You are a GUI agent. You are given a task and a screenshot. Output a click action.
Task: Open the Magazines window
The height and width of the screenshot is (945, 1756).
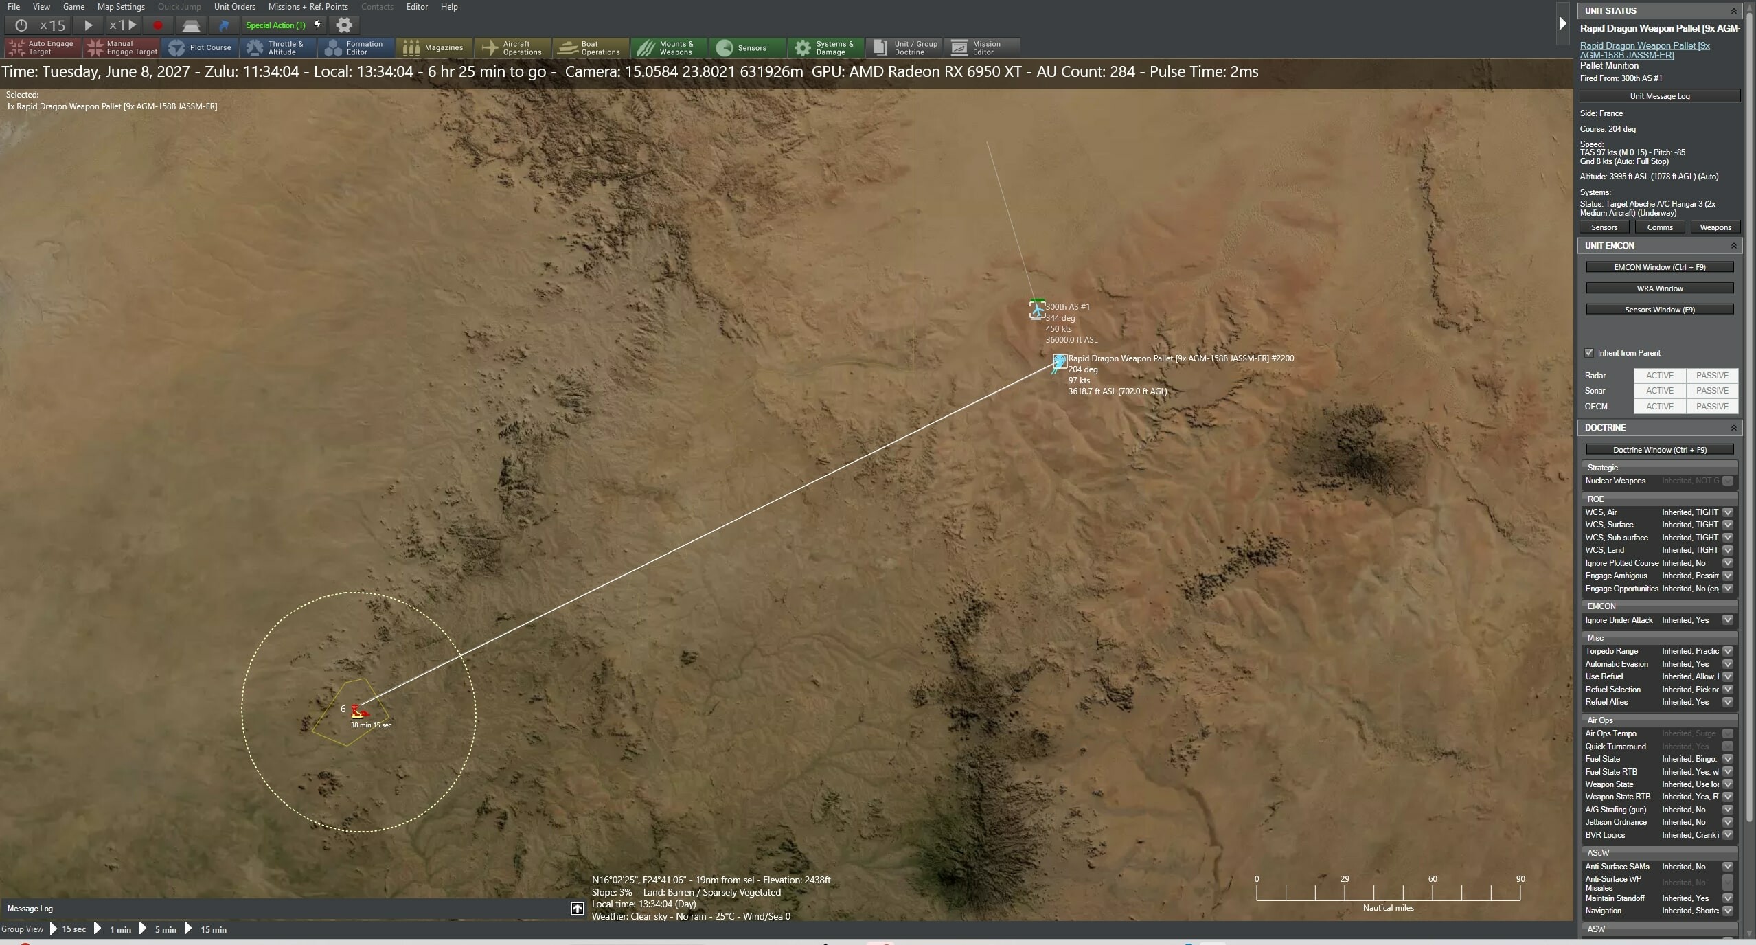coord(434,48)
